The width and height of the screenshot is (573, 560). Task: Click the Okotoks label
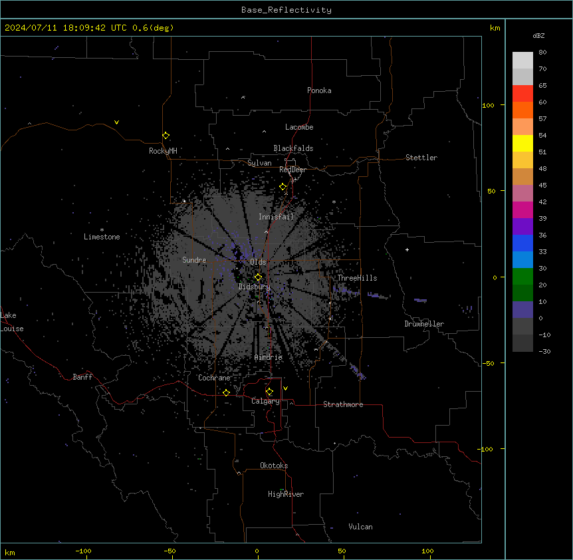(x=274, y=466)
